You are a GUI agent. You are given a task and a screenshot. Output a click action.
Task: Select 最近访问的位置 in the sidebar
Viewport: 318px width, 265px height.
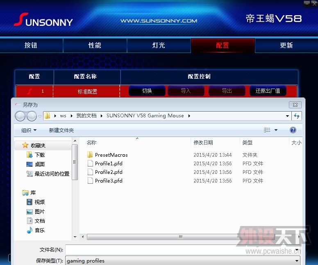(x=52, y=174)
